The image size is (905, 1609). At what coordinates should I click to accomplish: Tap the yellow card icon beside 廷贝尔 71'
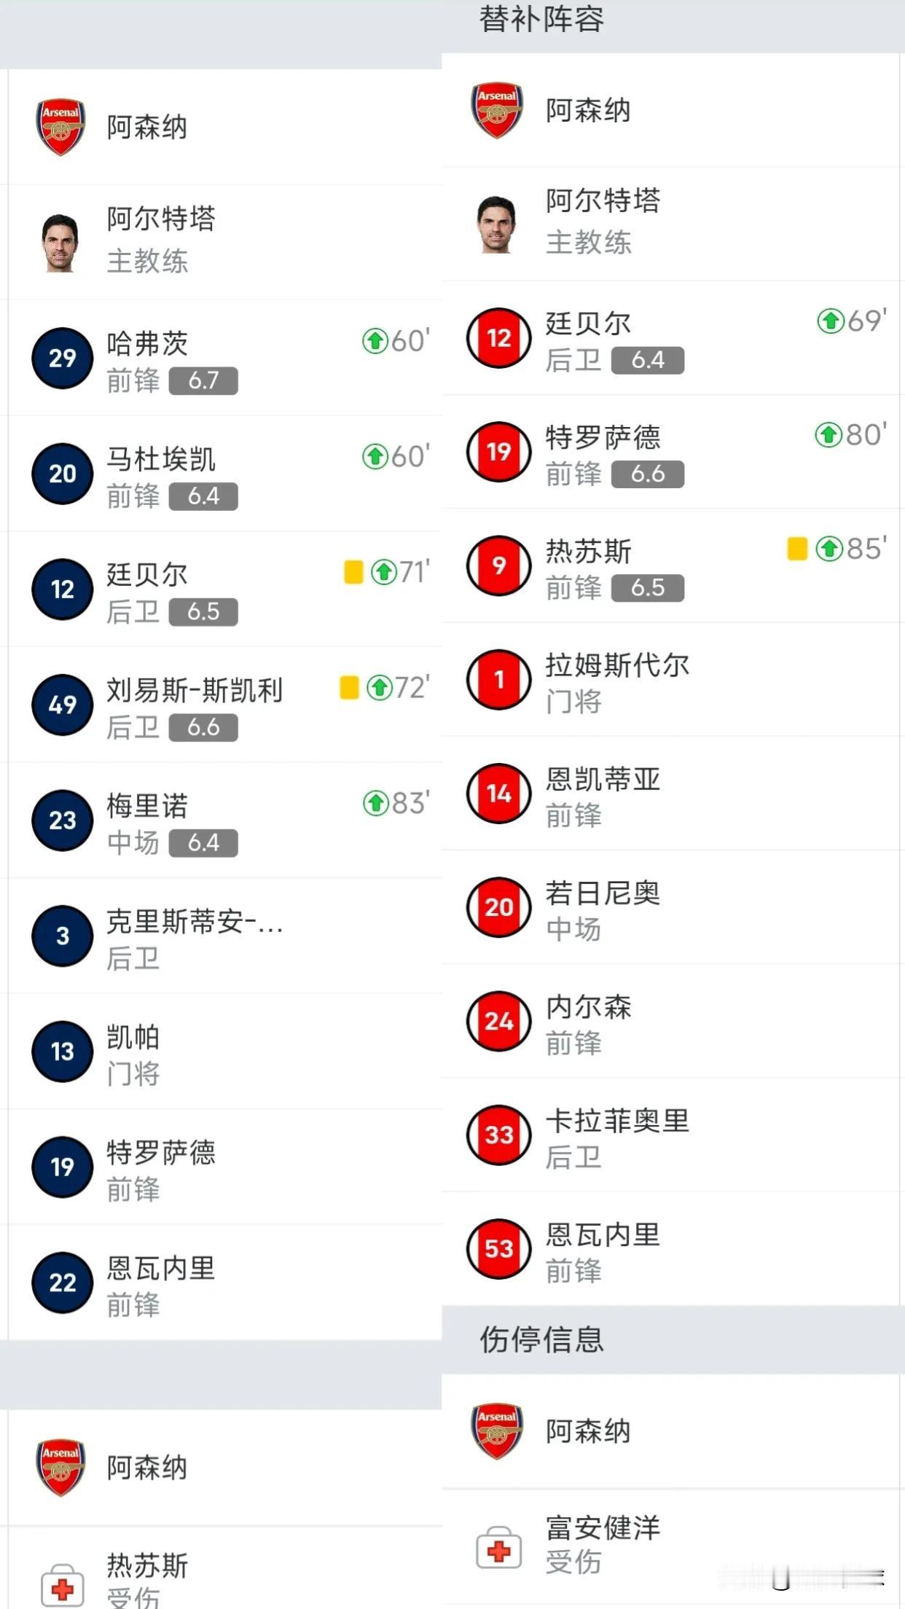[x=353, y=572]
